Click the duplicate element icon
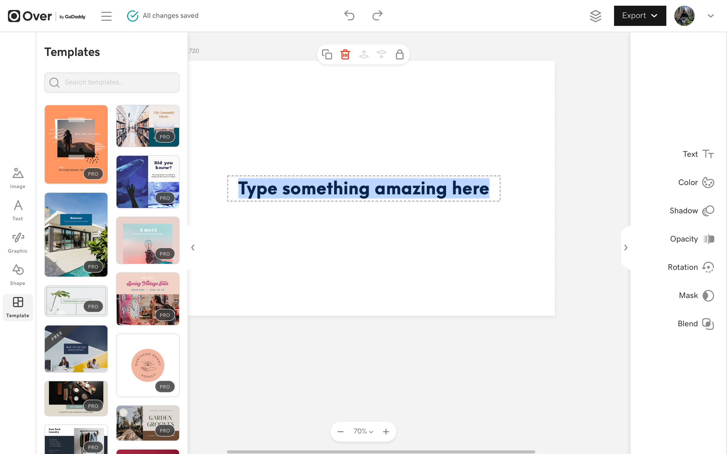 click(x=327, y=54)
